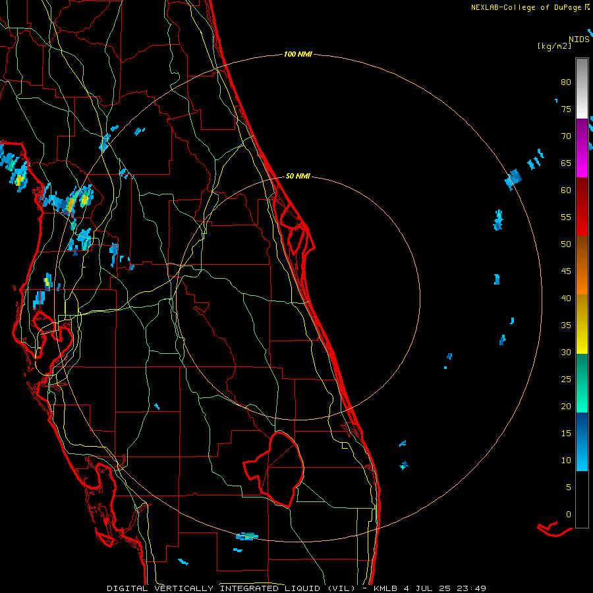
Task: Click the scale value 55
Action: click(x=566, y=217)
